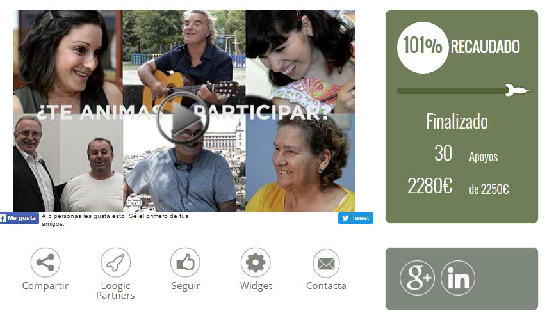Click the Facebook Me gusta button

[x=19, y=218]
